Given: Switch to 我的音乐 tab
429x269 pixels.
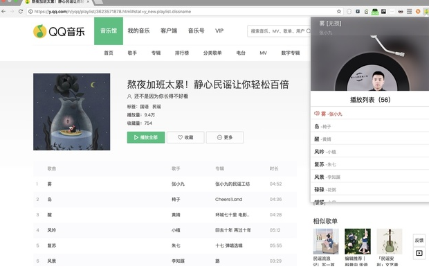Looking at the screenshot, I should pyautogui.click(x=138, y=31).
